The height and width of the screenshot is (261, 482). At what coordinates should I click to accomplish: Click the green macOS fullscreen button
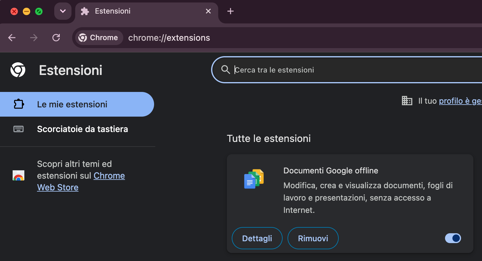coord(39,11)
